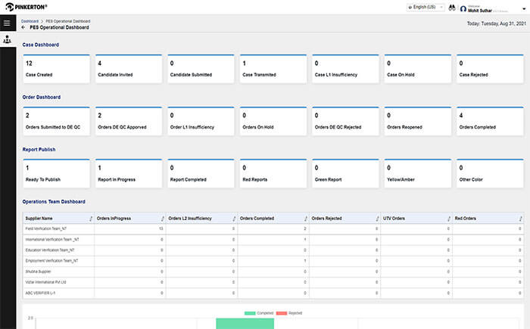Select the Employment Verification Team_NT row

pos(273,261)
